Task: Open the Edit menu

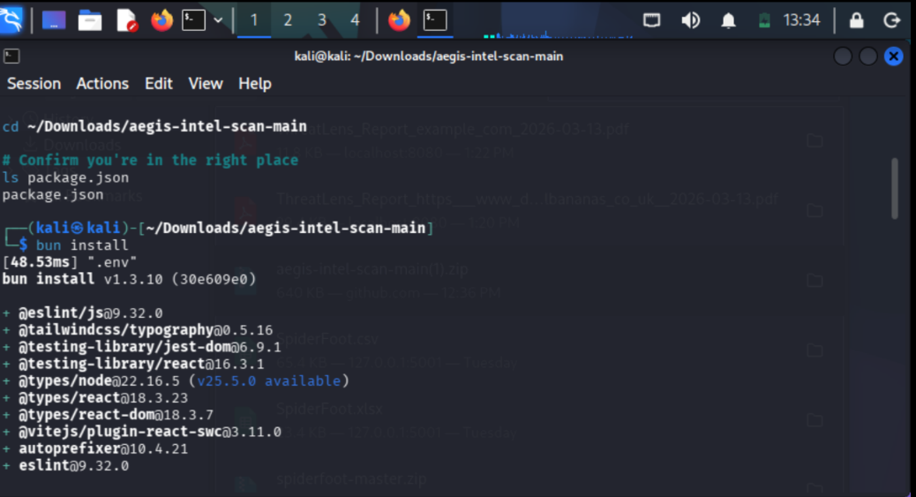Action: coord(158,84)
